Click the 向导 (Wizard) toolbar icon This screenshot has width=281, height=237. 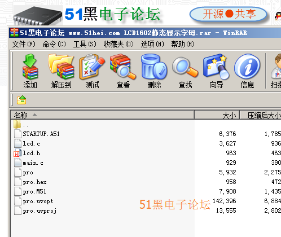click(216, 67)
